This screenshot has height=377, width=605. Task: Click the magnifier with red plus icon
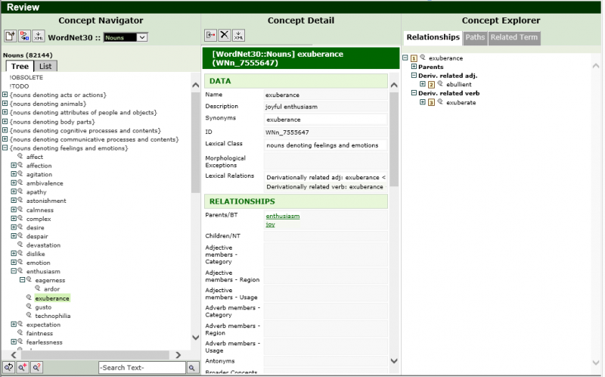point(23,367)
